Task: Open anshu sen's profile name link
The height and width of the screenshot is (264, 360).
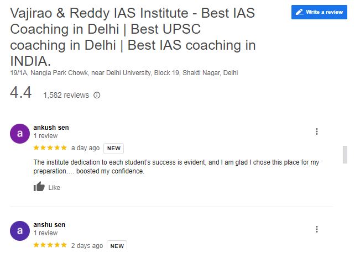Action: point(49,225)
